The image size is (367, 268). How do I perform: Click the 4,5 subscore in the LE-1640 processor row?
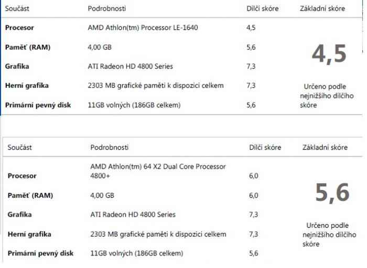click(x=251, y=28)
